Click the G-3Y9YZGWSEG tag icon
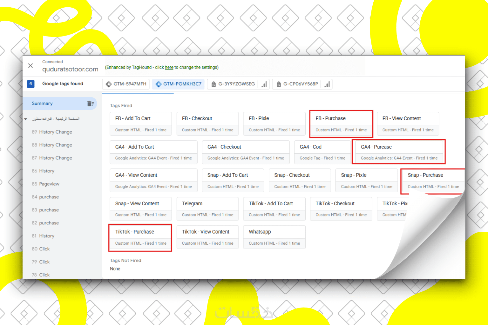This screenshot has height=325, width=488. click(214, 84)
